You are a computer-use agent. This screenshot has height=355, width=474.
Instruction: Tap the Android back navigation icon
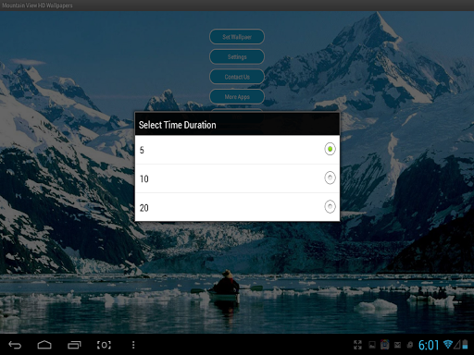click(x=15, y=345)
